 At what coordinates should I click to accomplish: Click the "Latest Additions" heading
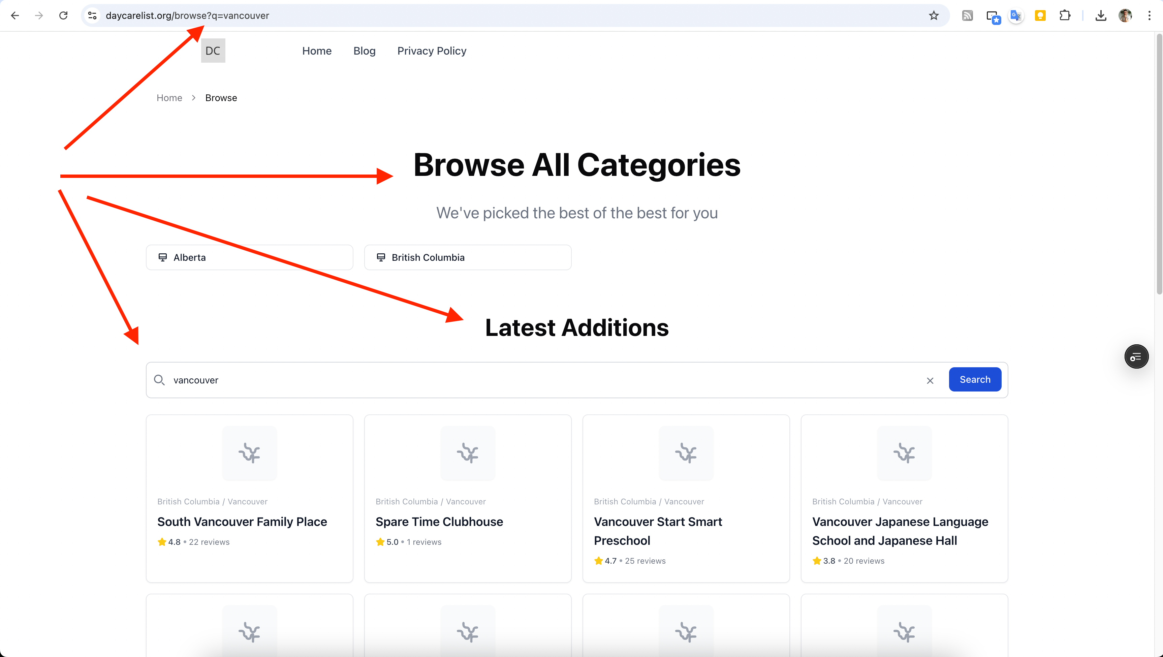pos(577,328)
